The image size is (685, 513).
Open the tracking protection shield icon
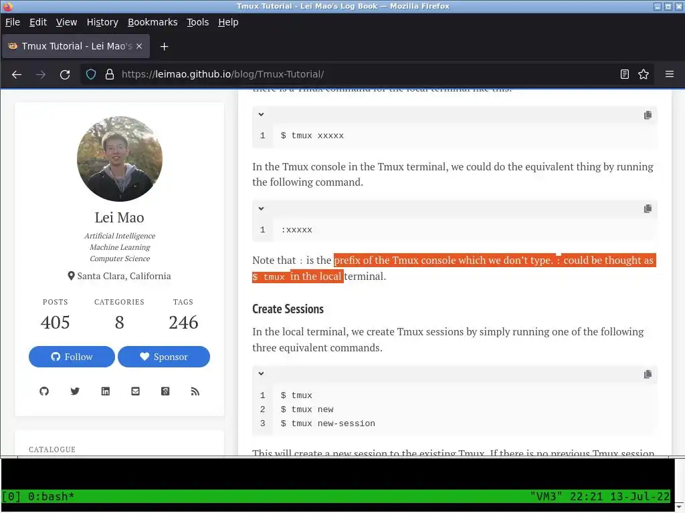(x=91, y=75)
